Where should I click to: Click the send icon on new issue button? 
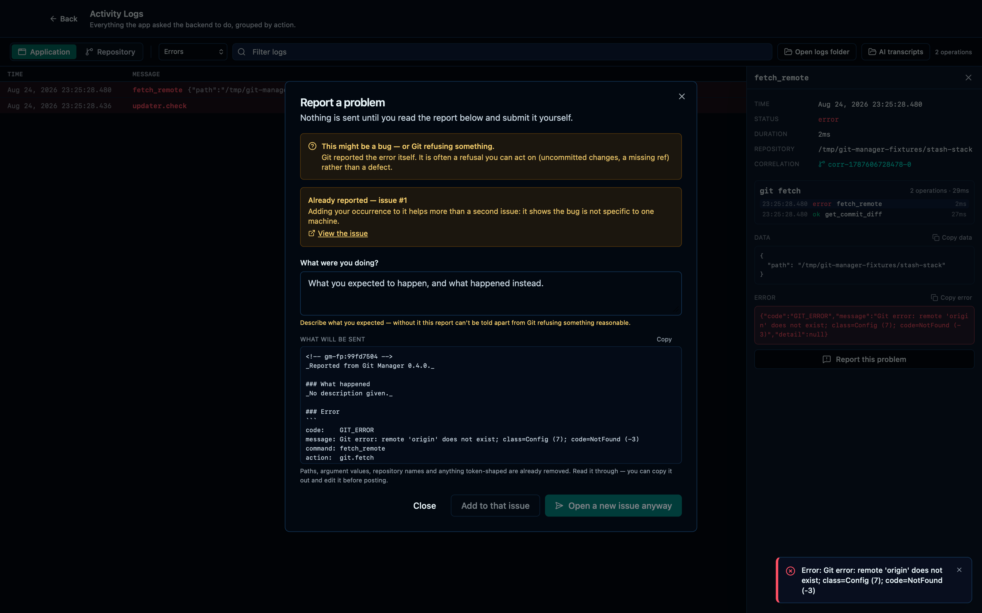(559, 505)
